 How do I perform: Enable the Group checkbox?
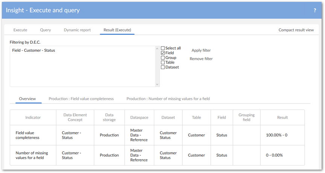pos(163,58)
